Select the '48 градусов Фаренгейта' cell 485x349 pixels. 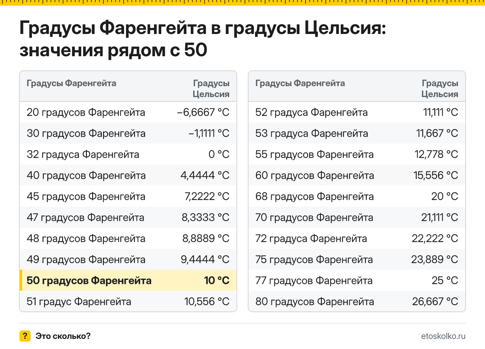click(86, 239)
